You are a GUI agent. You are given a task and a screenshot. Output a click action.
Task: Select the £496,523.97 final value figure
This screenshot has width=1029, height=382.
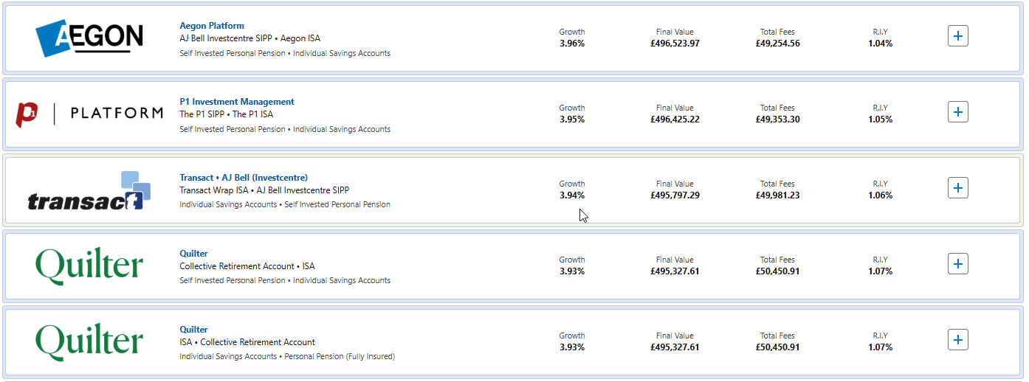point(675,44)
